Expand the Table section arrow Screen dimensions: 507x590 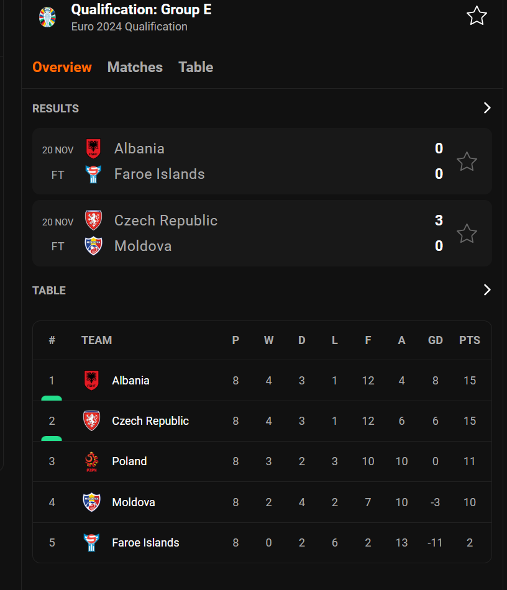pyautogui.click(x=487, y=290)
